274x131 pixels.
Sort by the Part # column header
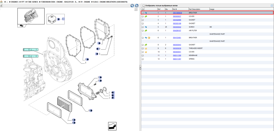tap(175, 9)
